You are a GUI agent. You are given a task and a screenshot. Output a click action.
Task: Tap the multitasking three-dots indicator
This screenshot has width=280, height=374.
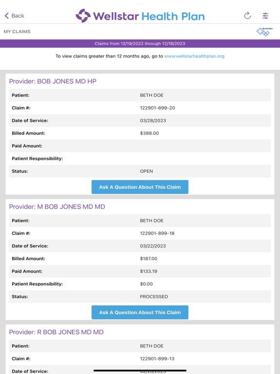140,4
